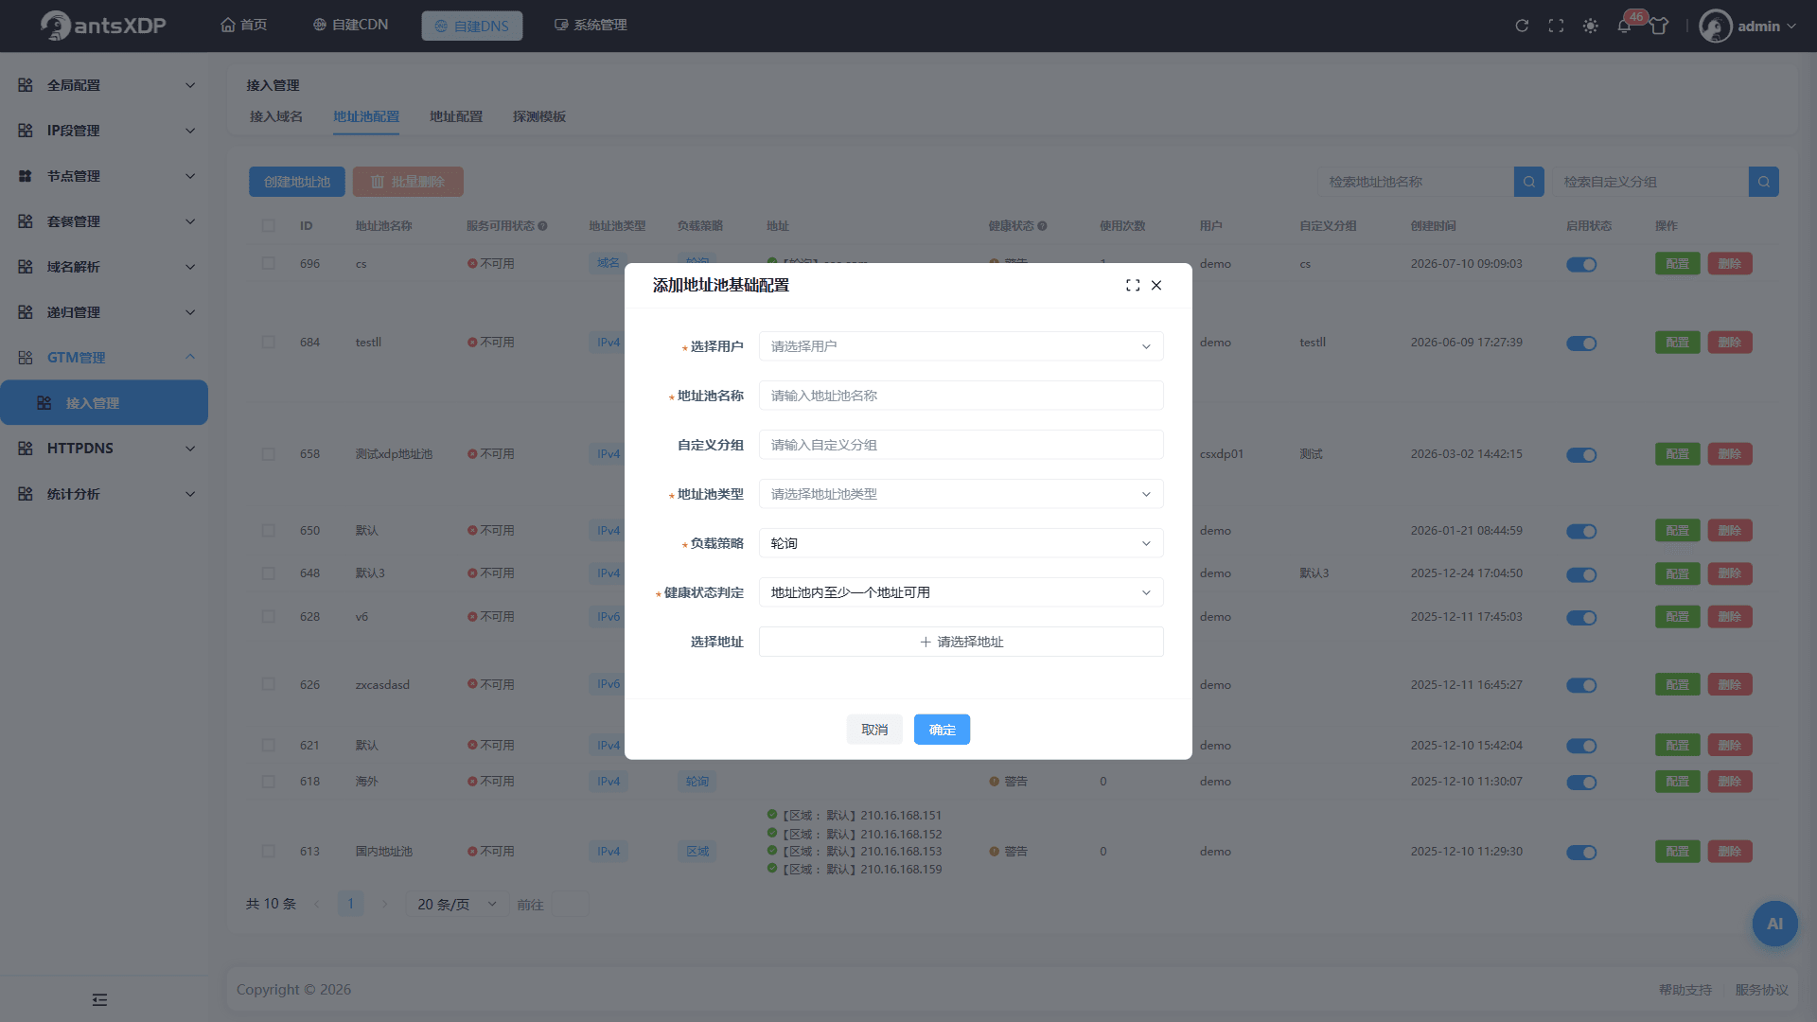Click the antsXDP logo
The height and width of the screenshot is (1022, 1817).
coord(102,26)
